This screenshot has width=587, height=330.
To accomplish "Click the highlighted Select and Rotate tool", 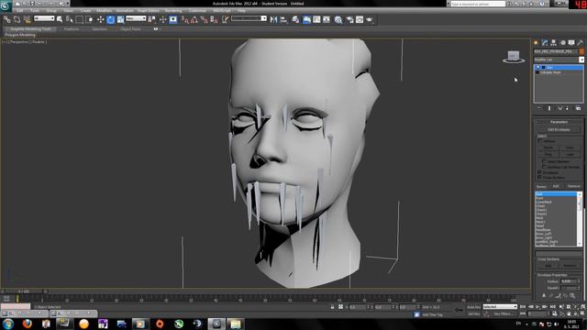I will 110,19.
